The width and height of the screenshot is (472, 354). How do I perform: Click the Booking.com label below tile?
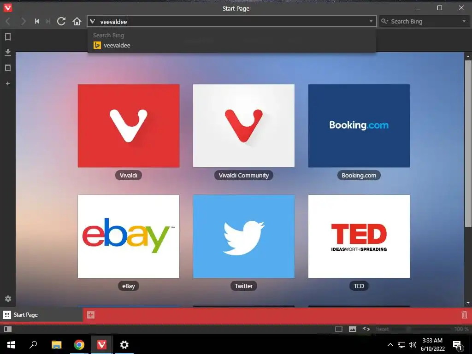[359, 175]
